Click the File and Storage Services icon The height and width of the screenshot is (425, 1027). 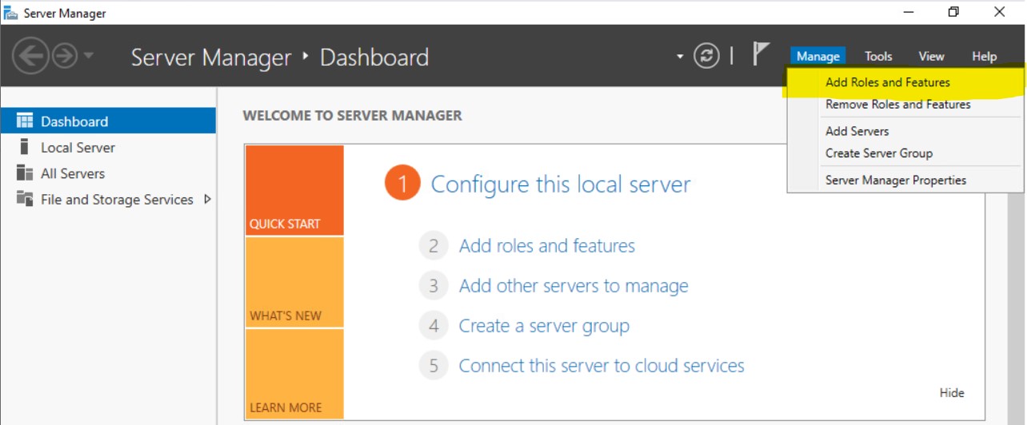tap(25, 199)
